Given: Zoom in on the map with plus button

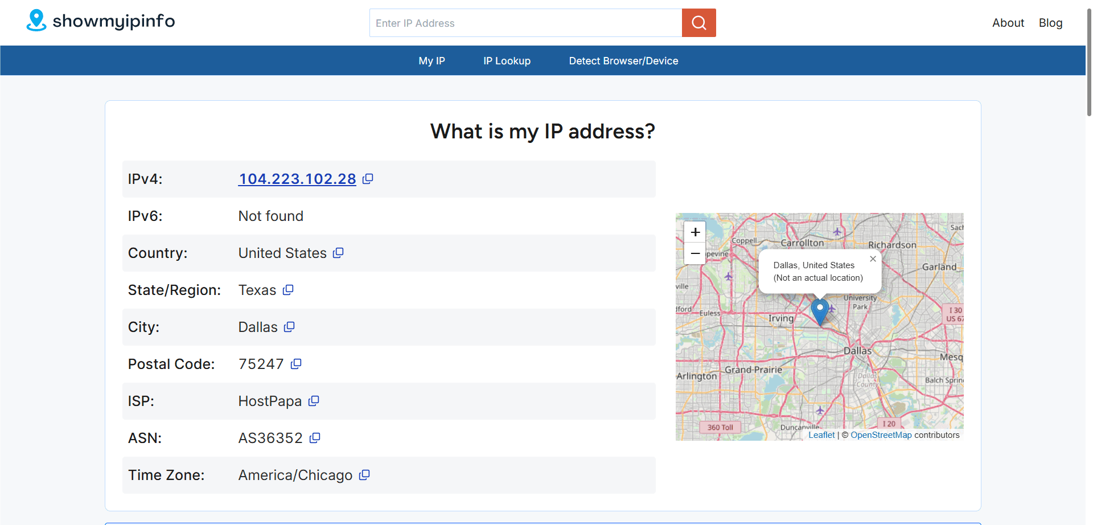Looking at the screenshot, I should pyautogui.click(x=695, y=232).
